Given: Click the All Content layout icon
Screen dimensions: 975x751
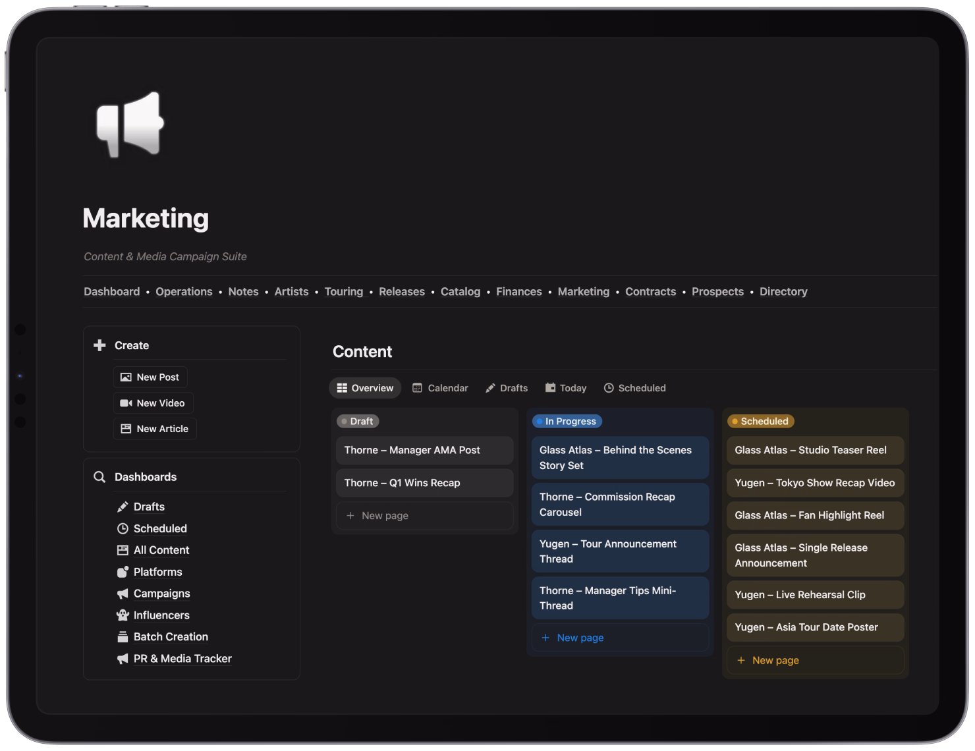Looking at the screenshot, I should [x=123, y=550].
